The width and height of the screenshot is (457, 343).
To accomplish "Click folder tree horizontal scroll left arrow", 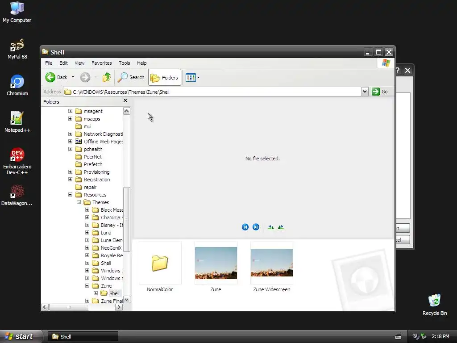I will pos(45,307).
